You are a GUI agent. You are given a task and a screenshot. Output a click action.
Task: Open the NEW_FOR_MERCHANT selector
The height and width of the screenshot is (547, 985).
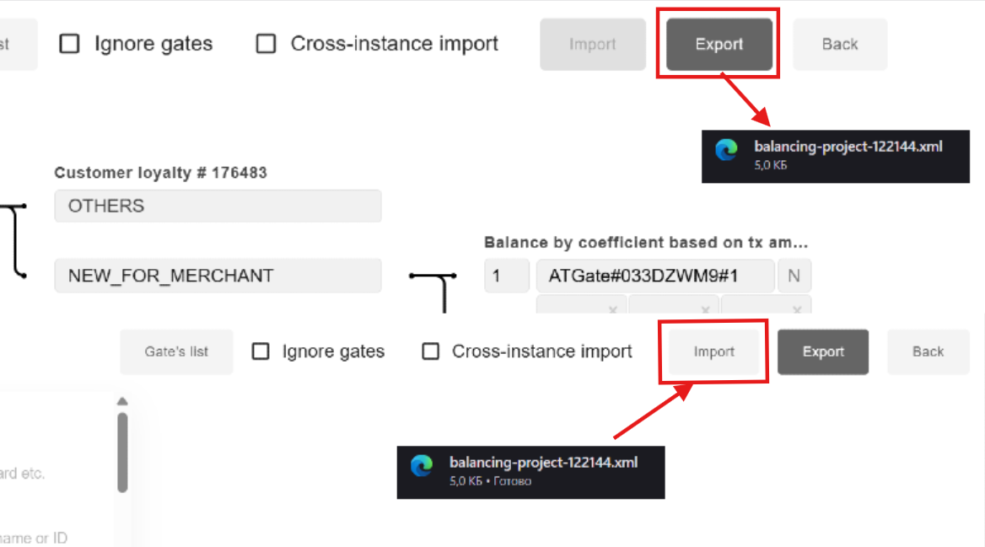pos(218,276)
